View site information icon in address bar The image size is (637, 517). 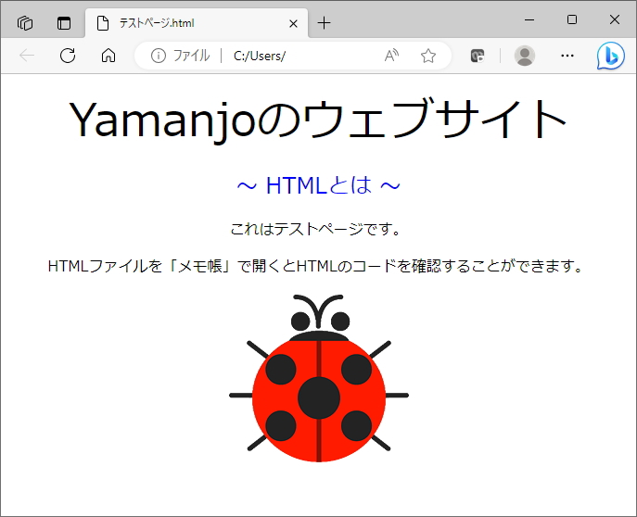coord(158,56)
